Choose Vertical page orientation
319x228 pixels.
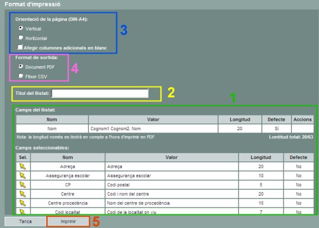21,28
